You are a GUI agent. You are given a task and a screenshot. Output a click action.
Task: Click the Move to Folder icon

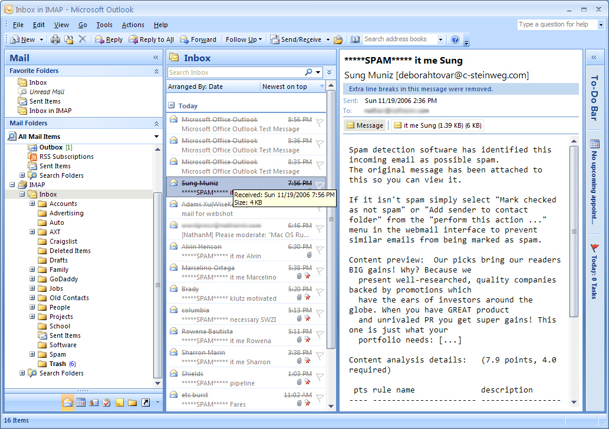tap(69, 39)
